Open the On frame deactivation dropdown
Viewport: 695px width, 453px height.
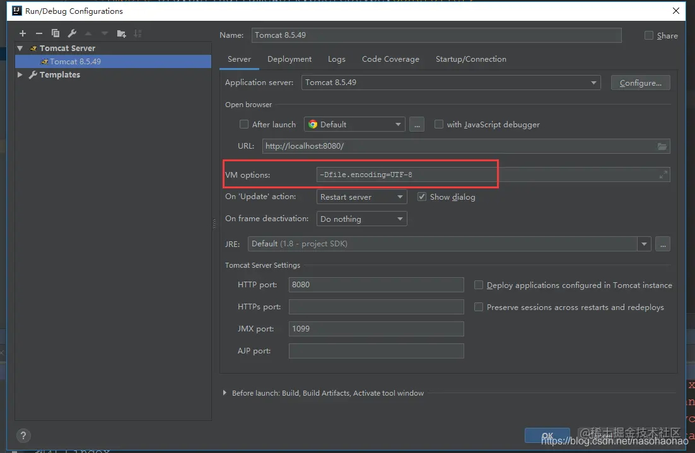coord(361,219)
